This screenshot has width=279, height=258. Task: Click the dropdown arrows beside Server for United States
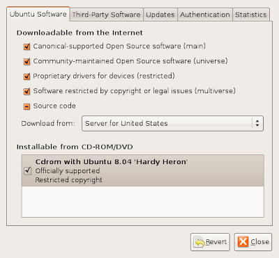257,123
